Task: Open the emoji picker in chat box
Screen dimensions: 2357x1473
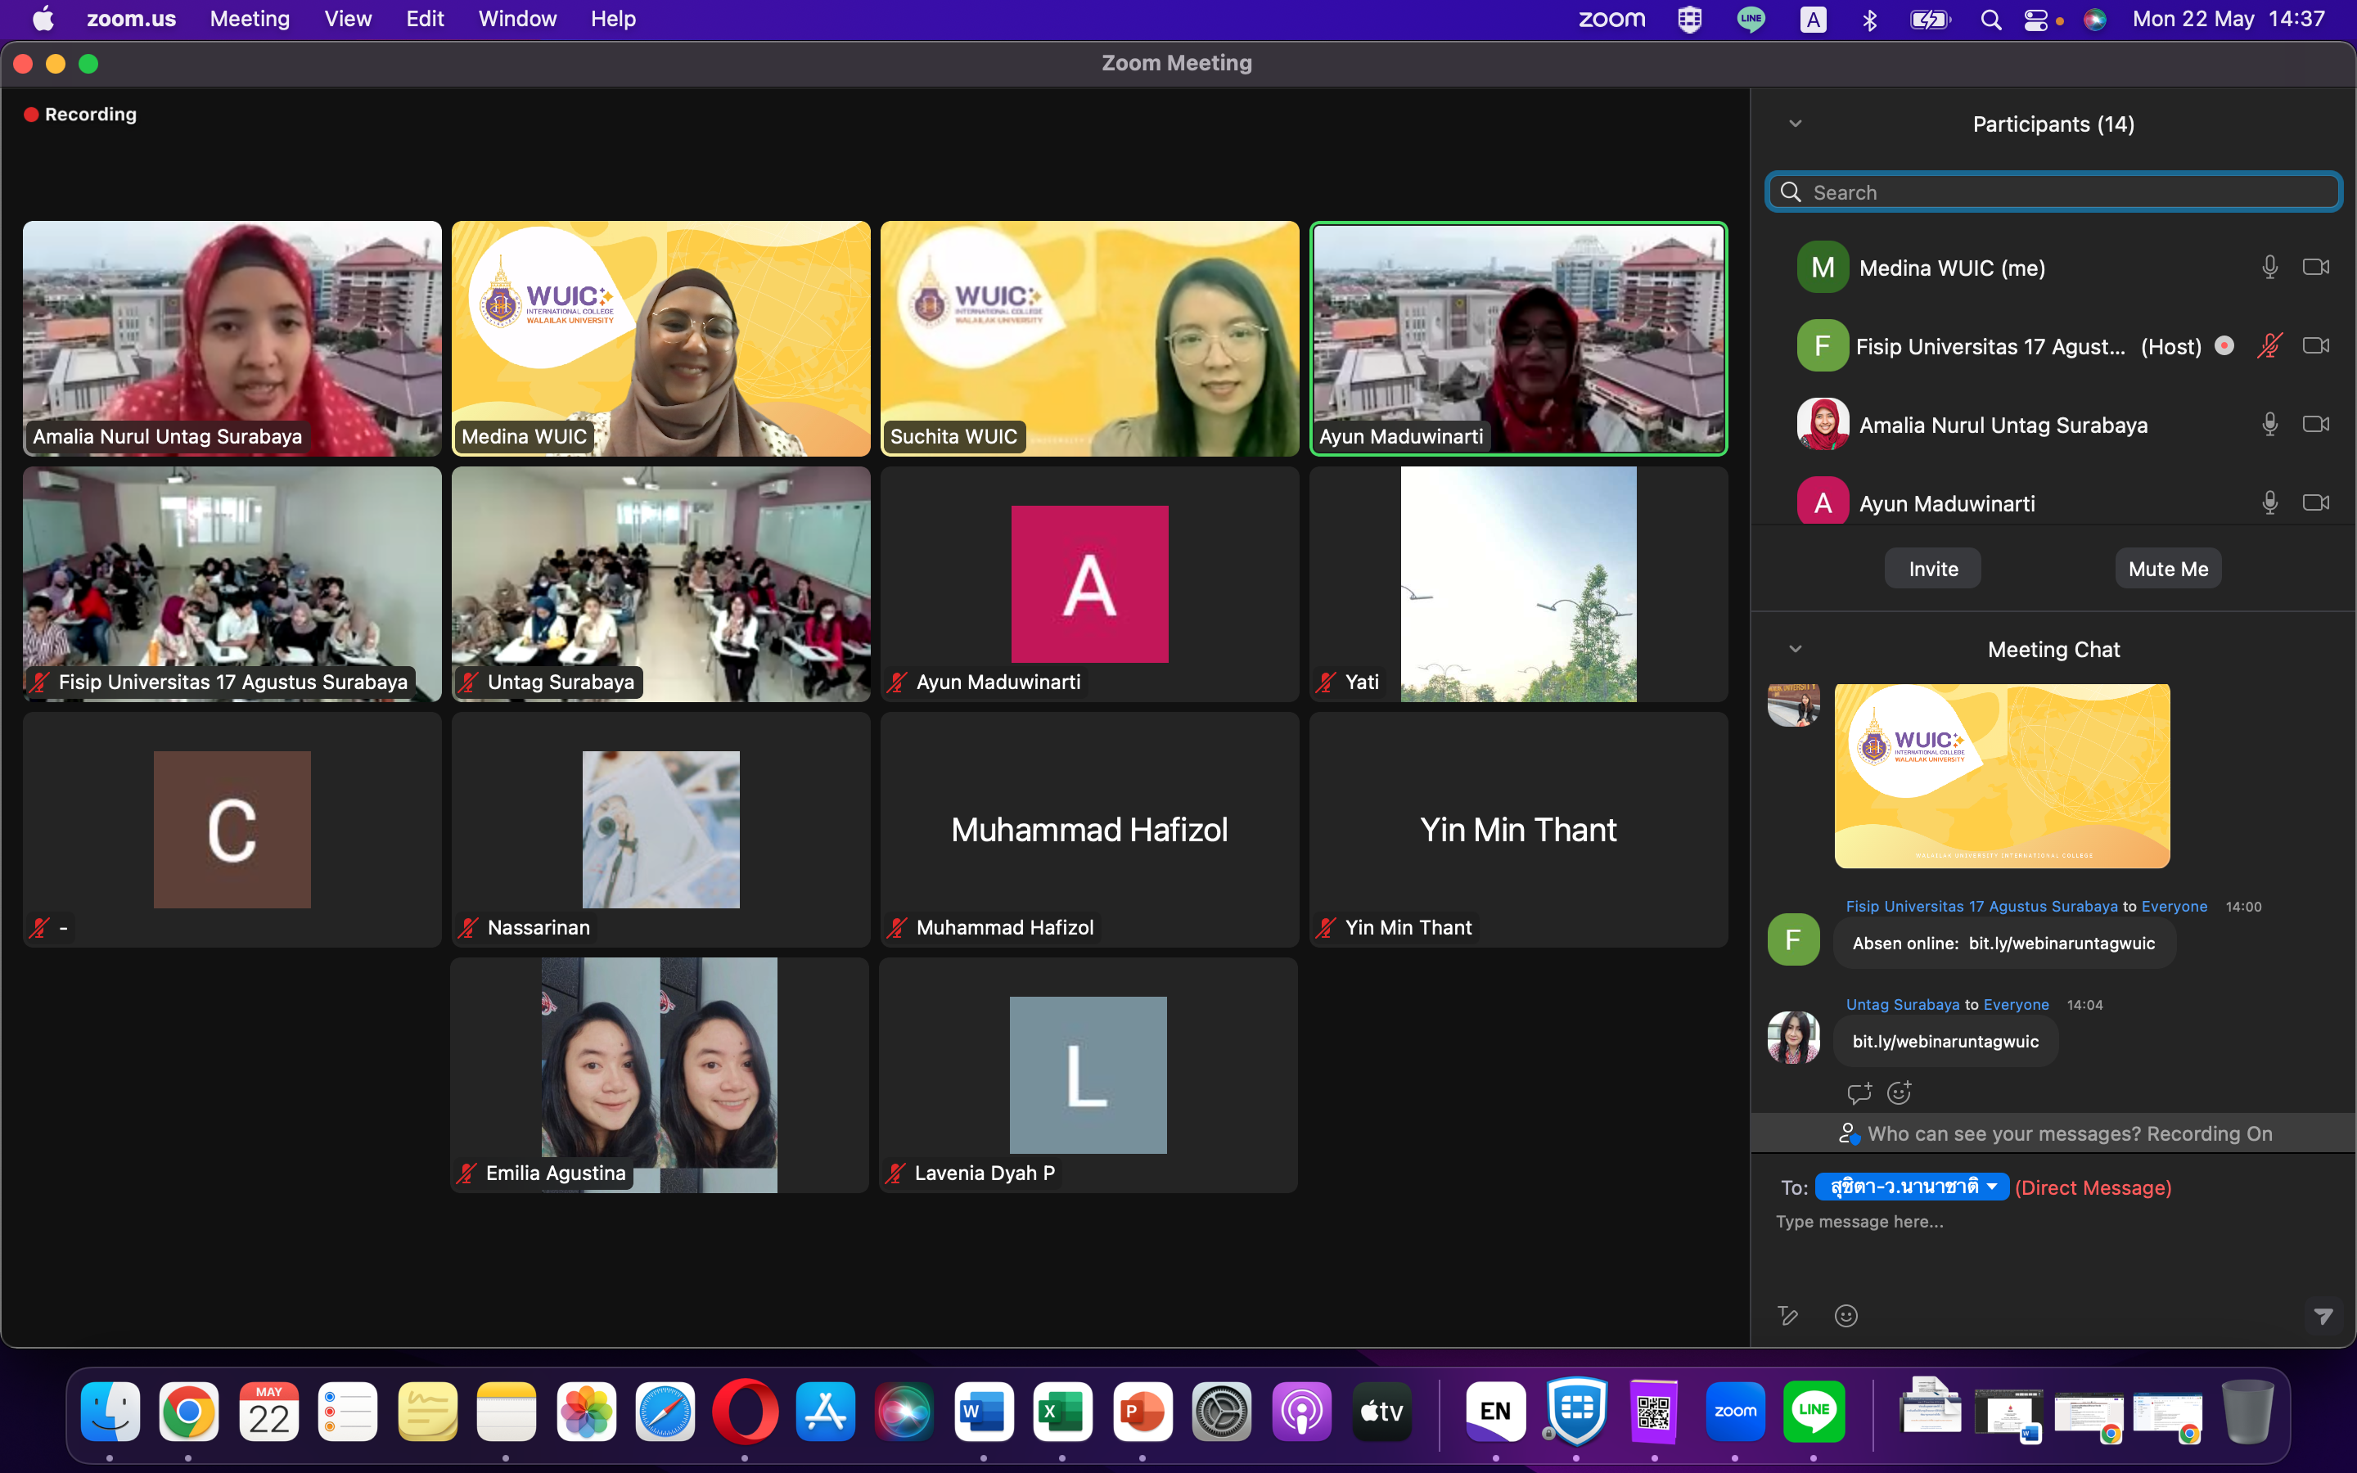Action: pyautogui.click(x=1845, y=1316)
